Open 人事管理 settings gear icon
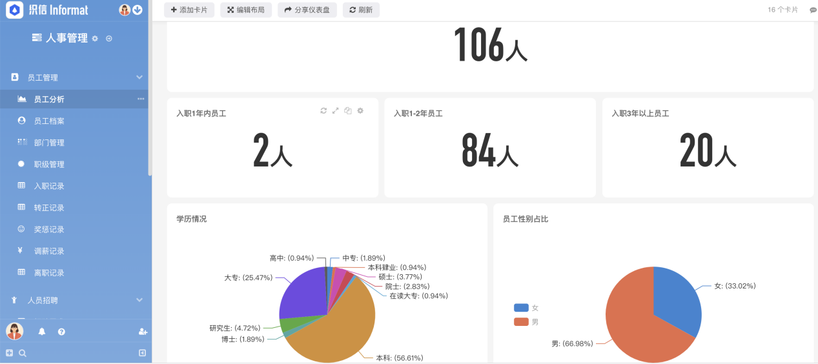 tap(95, 39)
